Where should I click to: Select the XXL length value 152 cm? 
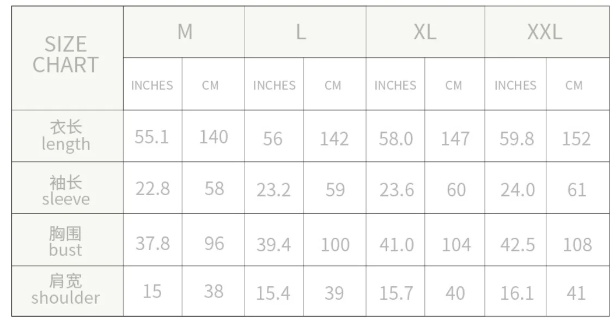576,138
